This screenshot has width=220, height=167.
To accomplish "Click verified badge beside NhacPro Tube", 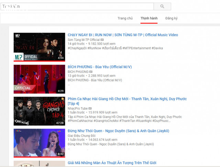I will click(x=90, y=109).
